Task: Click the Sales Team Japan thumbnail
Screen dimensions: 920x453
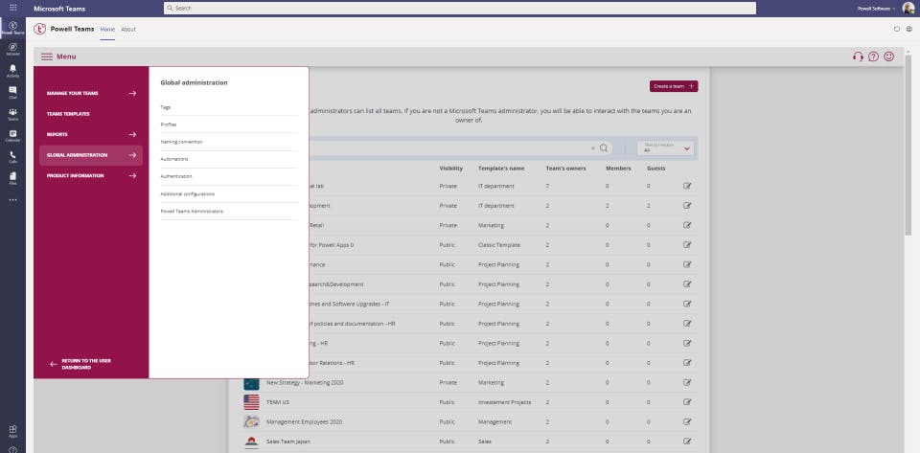Action: [x=251, y=442]
